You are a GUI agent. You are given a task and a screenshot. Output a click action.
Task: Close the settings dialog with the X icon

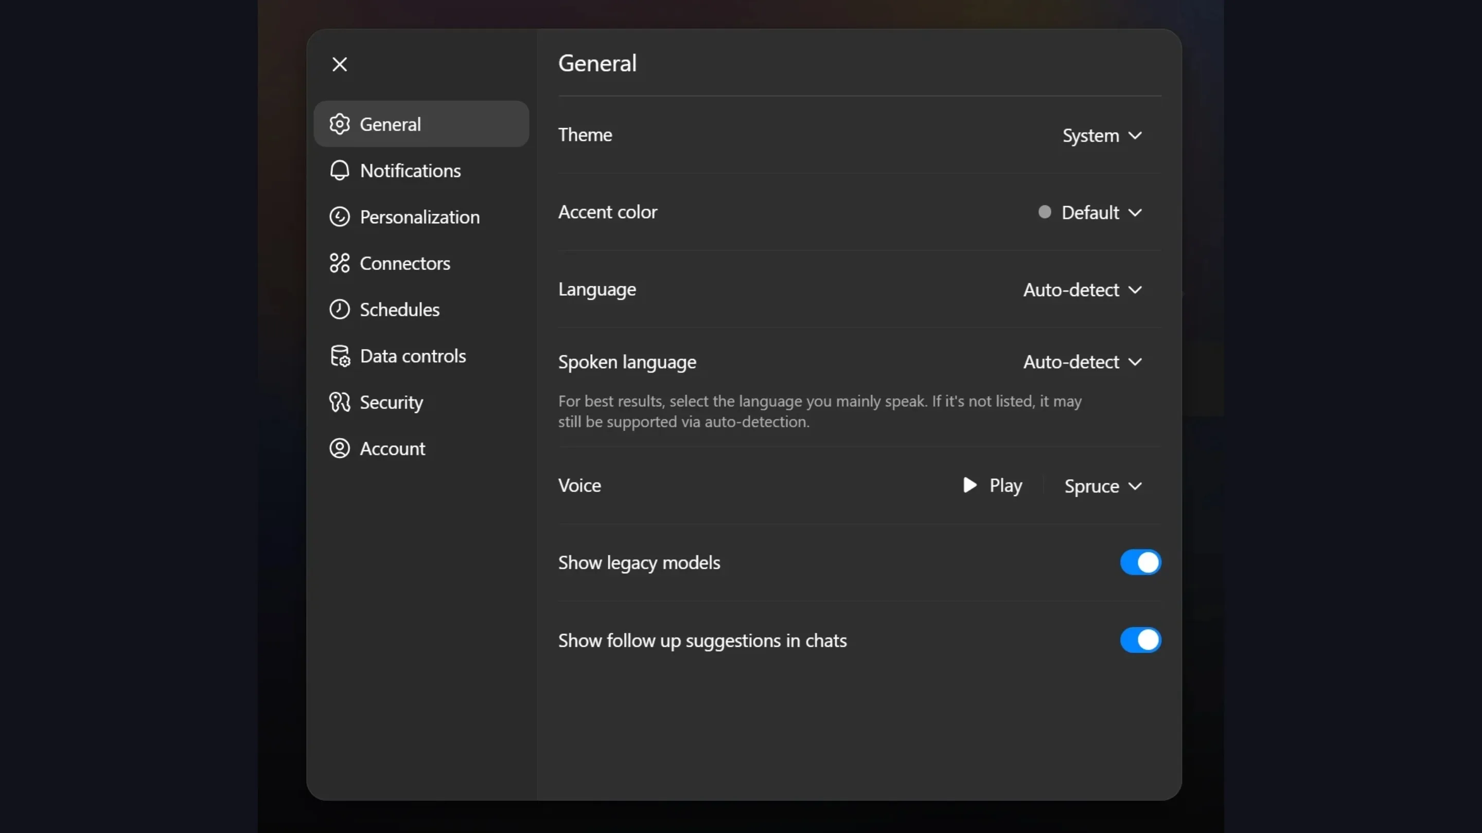tap(340, 64)
